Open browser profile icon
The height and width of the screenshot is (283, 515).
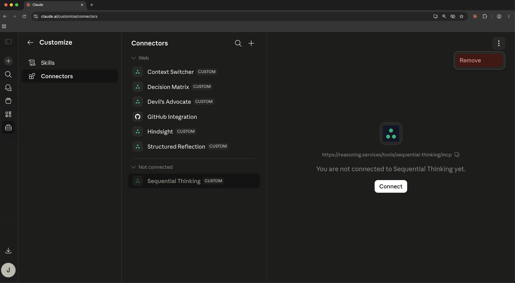499,16
